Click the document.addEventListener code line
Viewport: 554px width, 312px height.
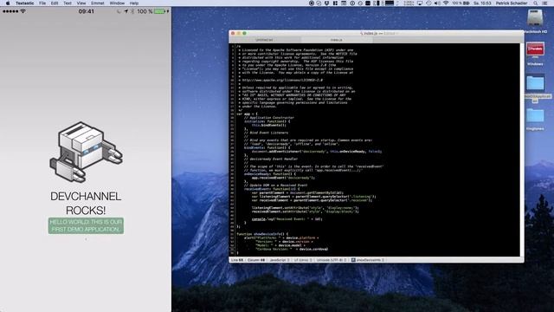pyautogui.click(x=317, y=152)
